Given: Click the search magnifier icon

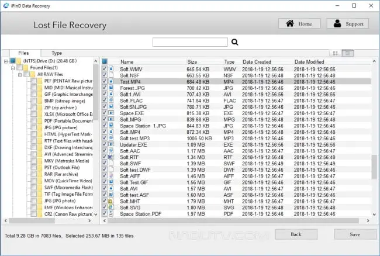Looking at the screenshot, I should [x=234, y=42].
